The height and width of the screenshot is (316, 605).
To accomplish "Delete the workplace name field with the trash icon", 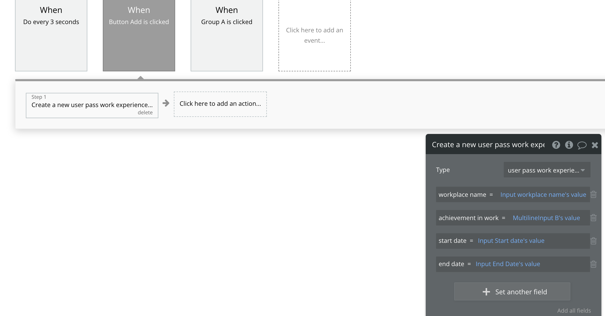I will [593, 194].
